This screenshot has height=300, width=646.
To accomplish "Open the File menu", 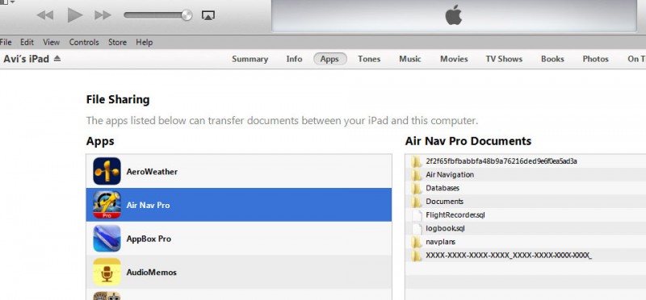I will [x=6, y=42].
